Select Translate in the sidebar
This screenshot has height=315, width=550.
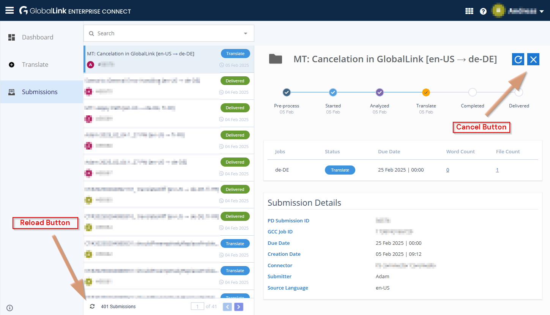click(x=35, y=65)
